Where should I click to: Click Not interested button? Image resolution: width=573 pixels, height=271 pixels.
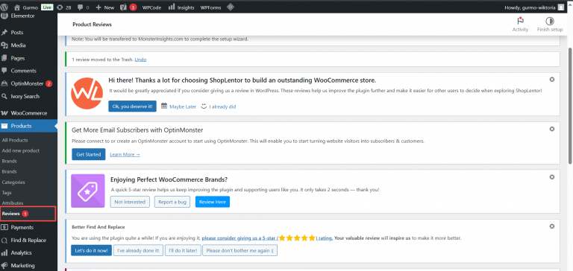click(130, 202)
